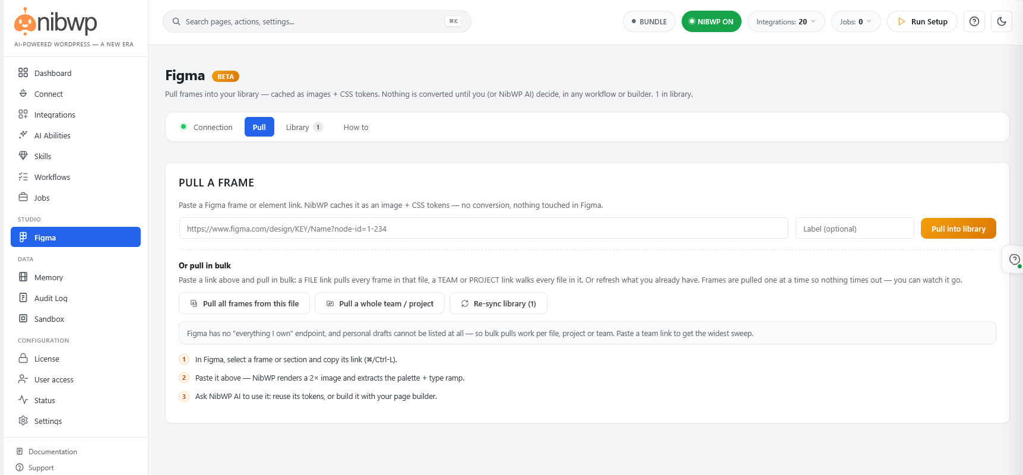
Task: Open Workflows in the sidebar
Action: 75,177
